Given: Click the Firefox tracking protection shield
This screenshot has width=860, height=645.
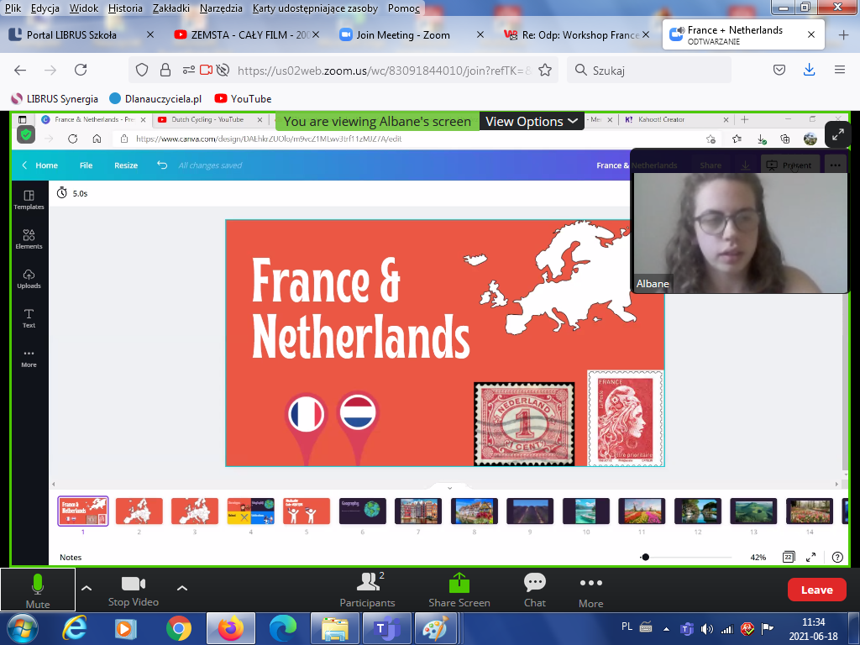Looking at the screenshot, I should click(x=142, y=70).
